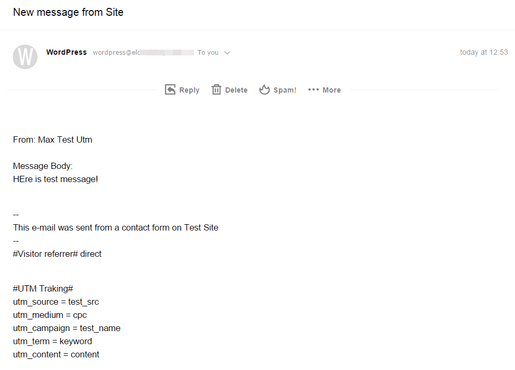The width and height of the screenshot is (515, 370).
Task: Click the 'utm_campaign = test_name' line
Action: (66, 328)
